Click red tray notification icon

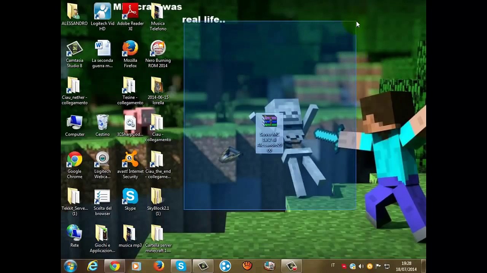[x=344, y=266]
